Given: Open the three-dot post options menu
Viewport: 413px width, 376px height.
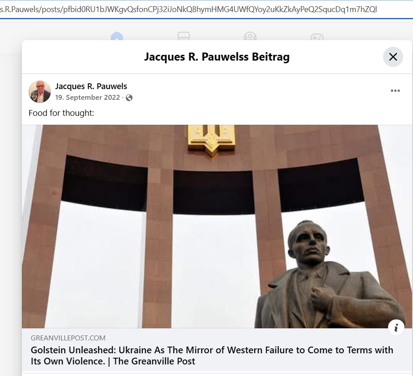Looking at the screenshot, I should (x=395, y=91).
